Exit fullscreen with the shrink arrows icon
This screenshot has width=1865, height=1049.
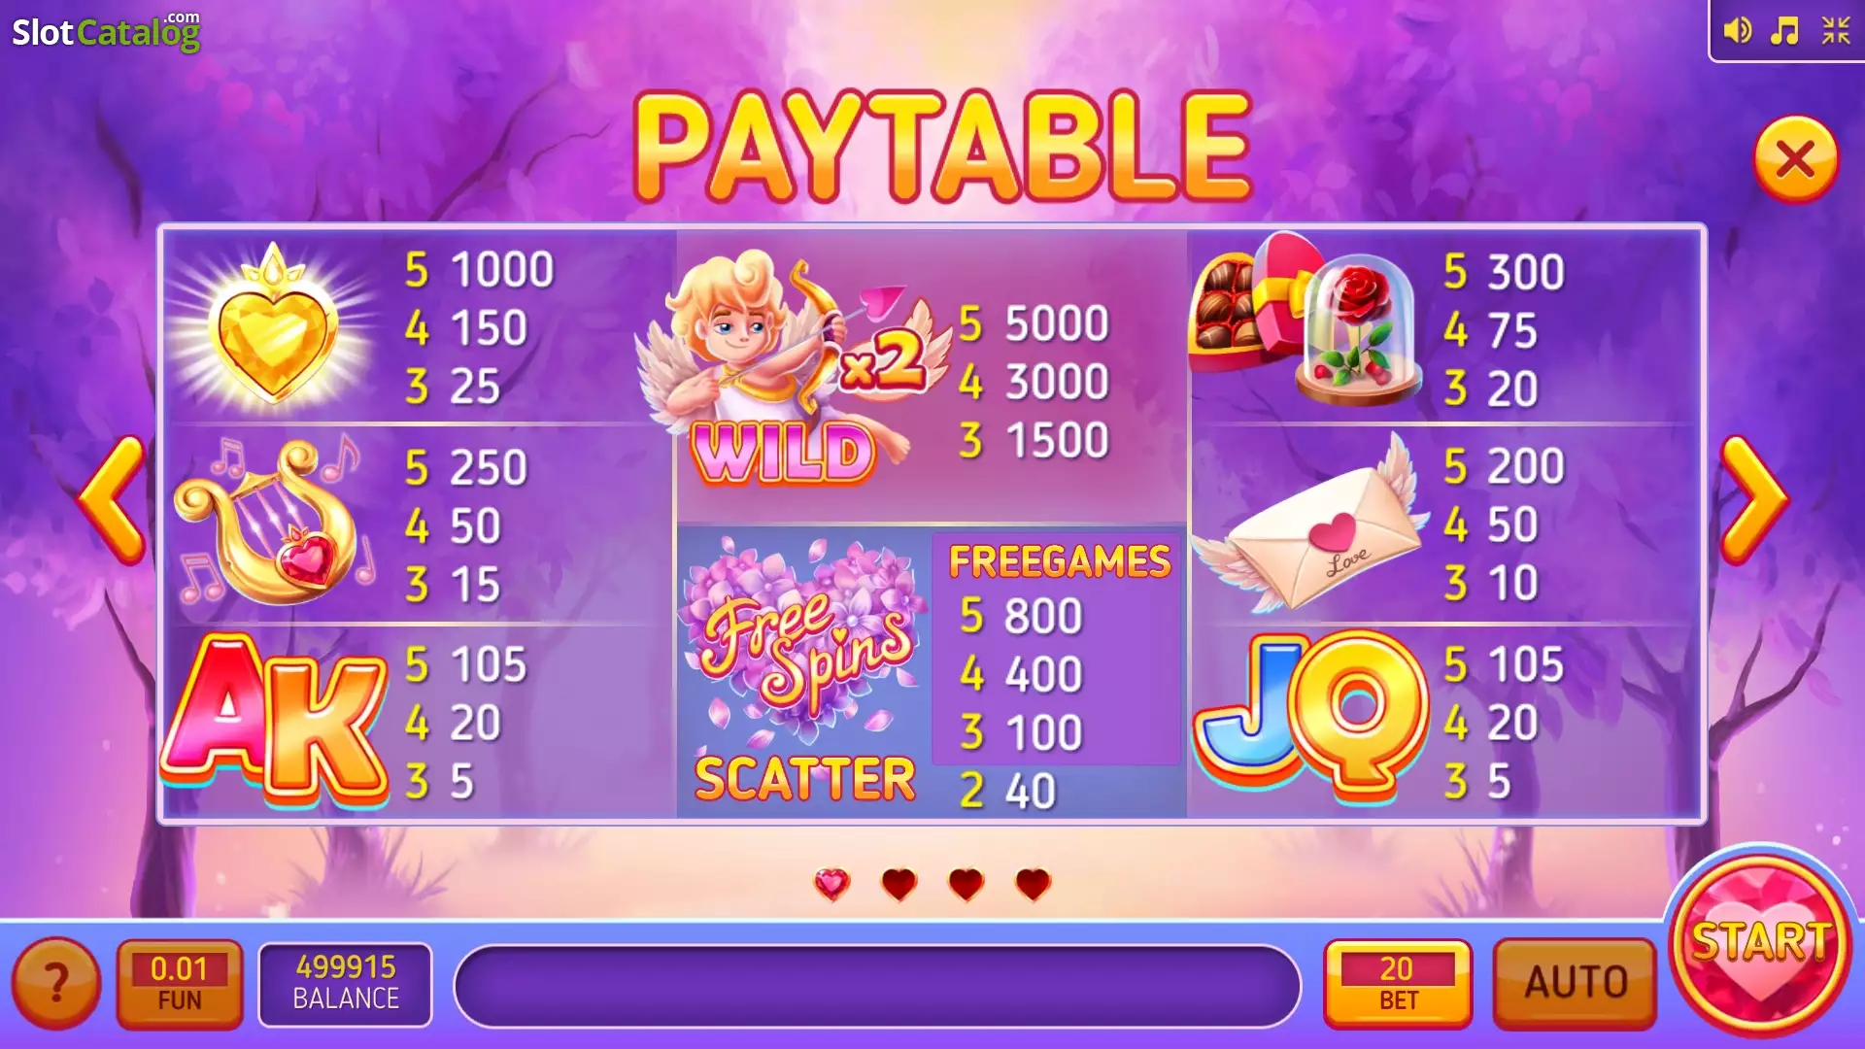click(x=1836, y=31)
